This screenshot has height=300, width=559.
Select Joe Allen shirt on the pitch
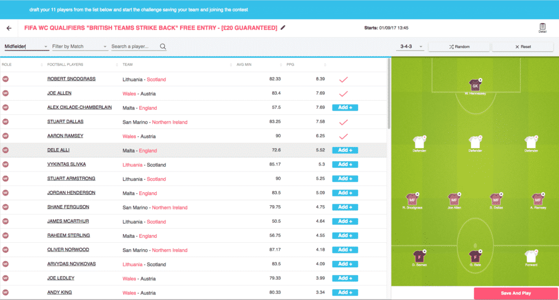coord(454,199)
